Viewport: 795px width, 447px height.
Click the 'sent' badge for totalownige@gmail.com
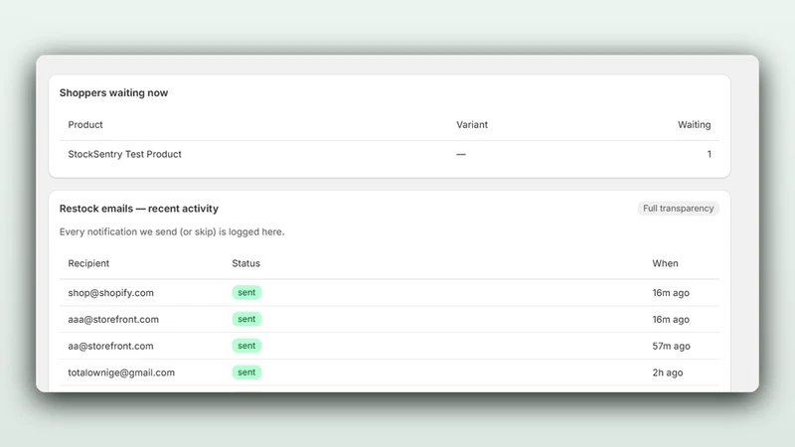246,372
